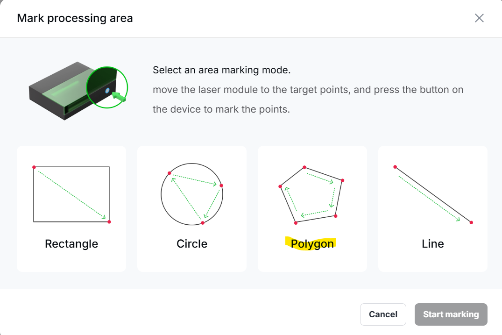This screenshot has height=335, width=502.
Task: Click the diagonal line diagram
Action: [433, 194]
